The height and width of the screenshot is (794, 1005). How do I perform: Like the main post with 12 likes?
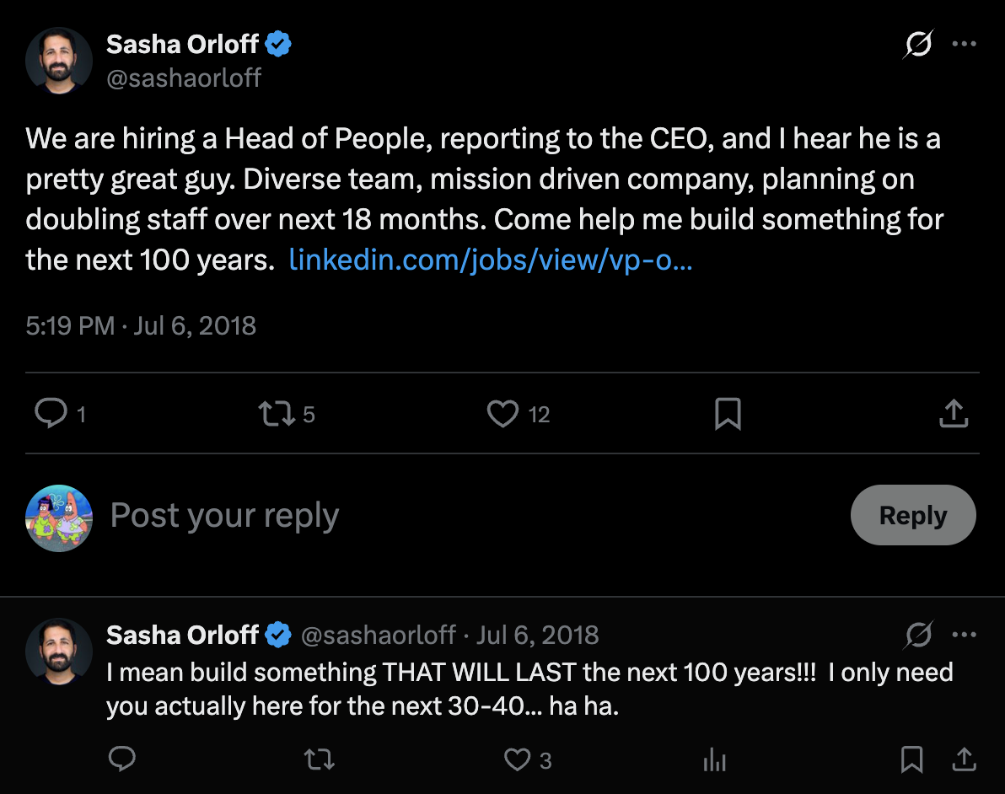click(x=503, y=413)
